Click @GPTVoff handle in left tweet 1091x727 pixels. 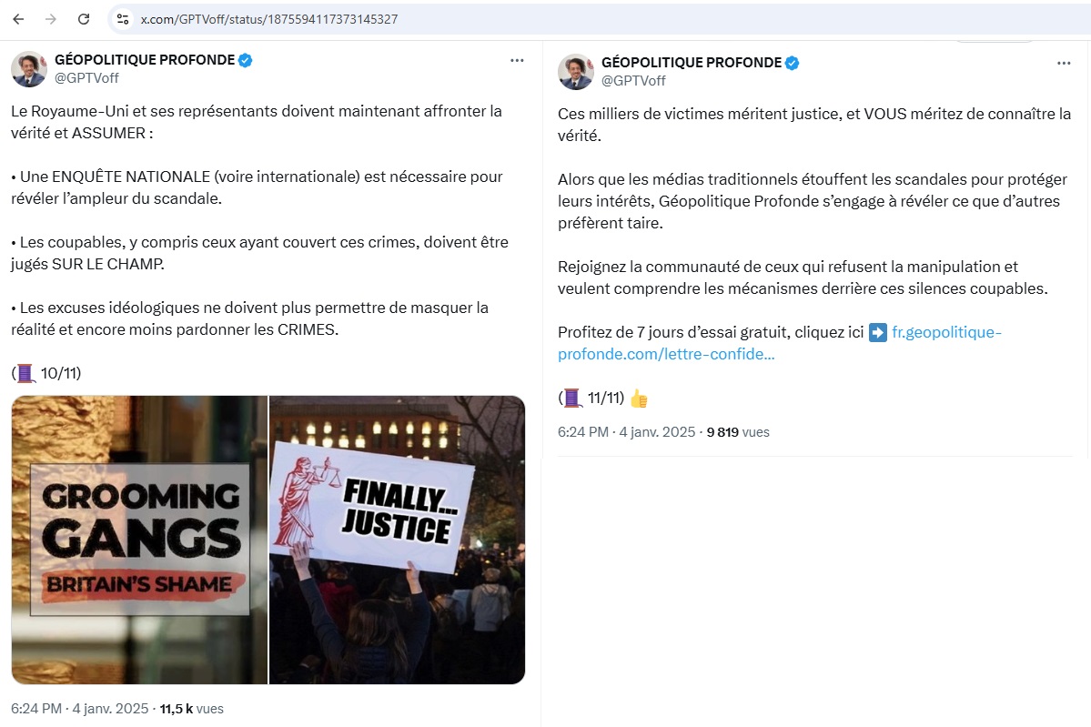coord(86,78)
